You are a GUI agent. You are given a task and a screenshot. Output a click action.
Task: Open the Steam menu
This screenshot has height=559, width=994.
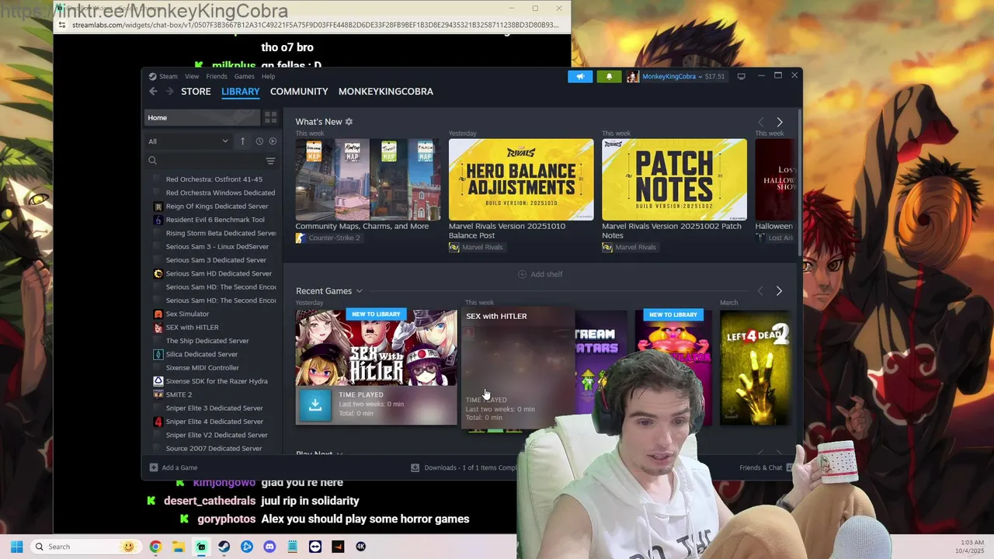tap(168, 76)
